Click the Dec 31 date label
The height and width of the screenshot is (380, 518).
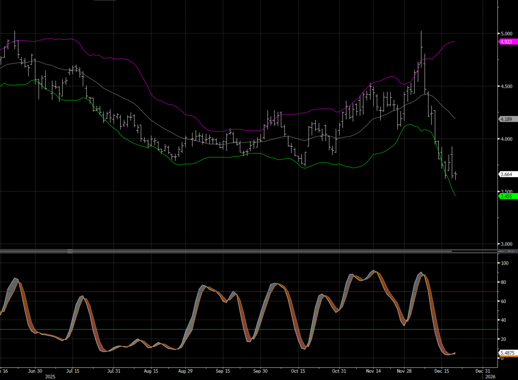tap(482, 371)
